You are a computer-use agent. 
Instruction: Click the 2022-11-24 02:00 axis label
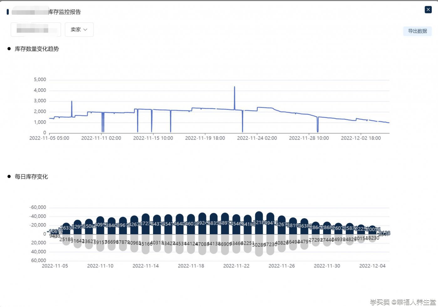[257, 138]
